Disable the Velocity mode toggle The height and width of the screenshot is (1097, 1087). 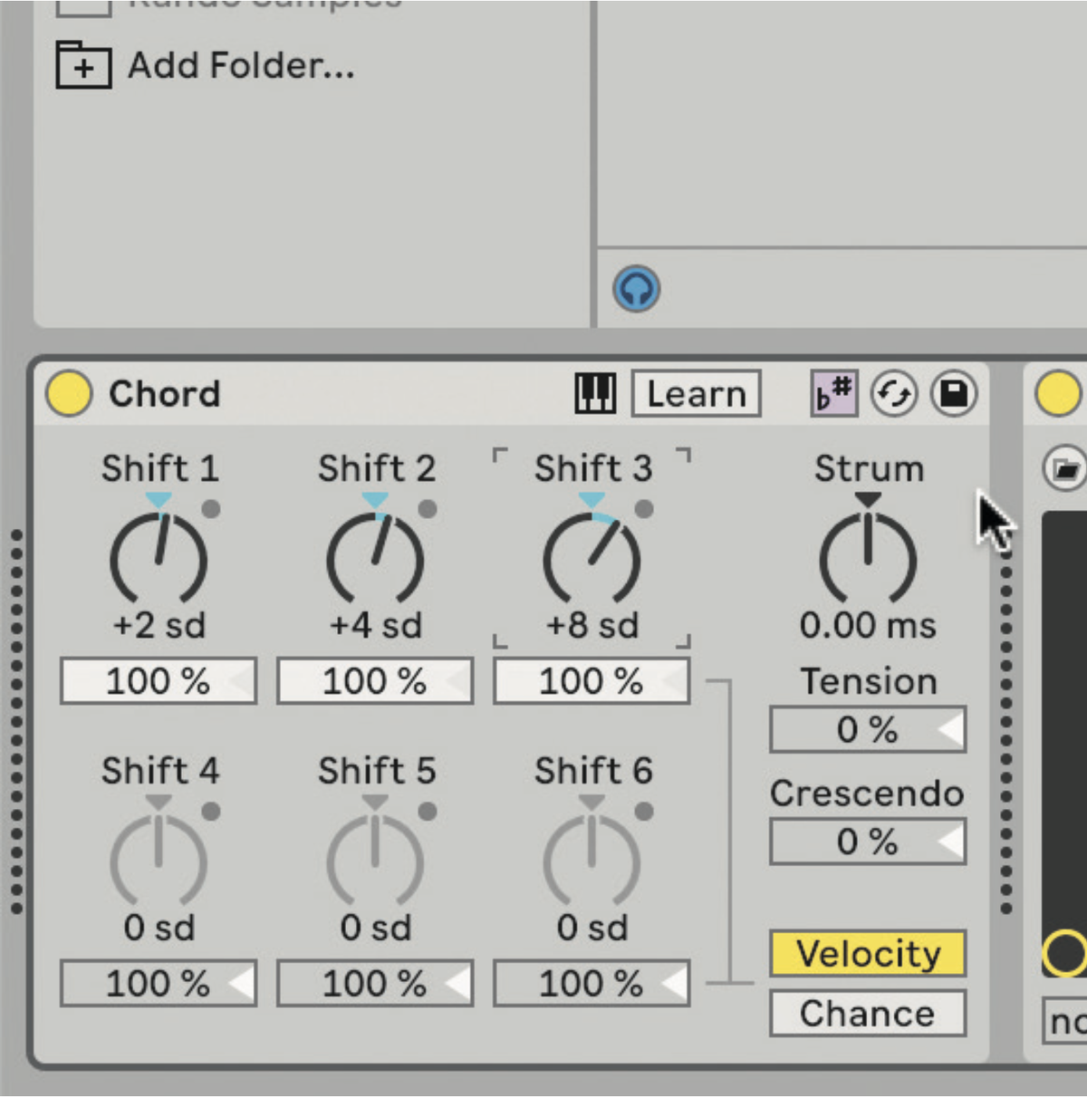click(866, 953)
